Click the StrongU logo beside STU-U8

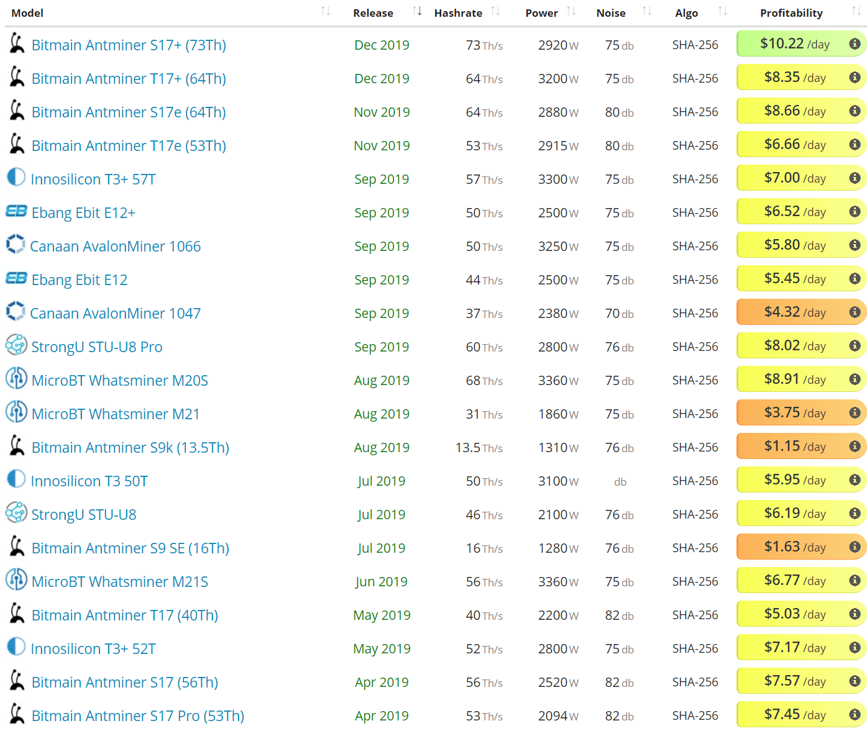tap(16, 512)
